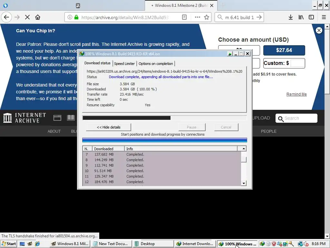Open the Internet Archive logo home link
Image resolution: width=330 pixels, height=248 pixels.
(24, 118)
